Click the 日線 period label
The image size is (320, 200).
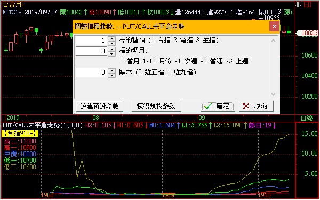[x=307, y=118]
